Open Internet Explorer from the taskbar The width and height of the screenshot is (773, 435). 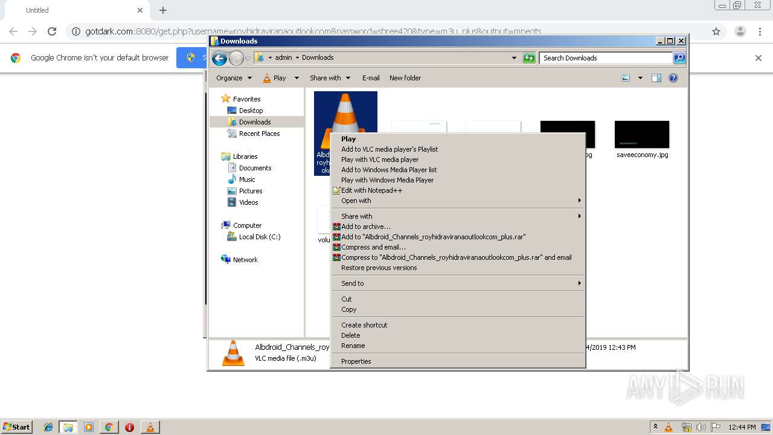(x=48, y=427)
